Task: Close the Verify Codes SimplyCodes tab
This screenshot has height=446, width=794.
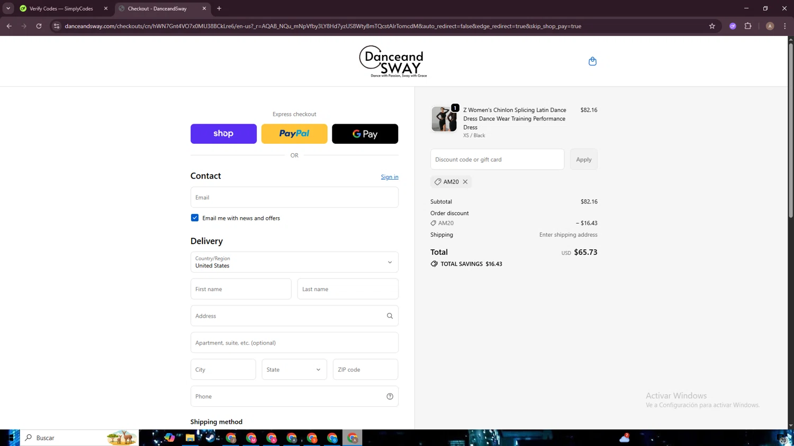Action: pos(105,8)
